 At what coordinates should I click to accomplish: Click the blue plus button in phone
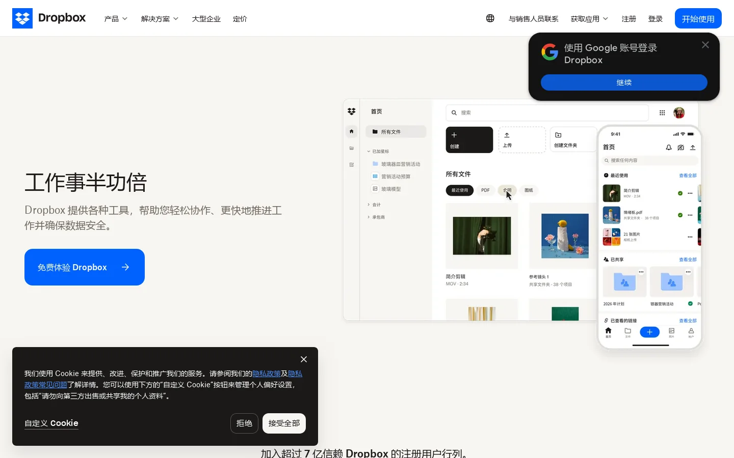[x=649, y=332]
